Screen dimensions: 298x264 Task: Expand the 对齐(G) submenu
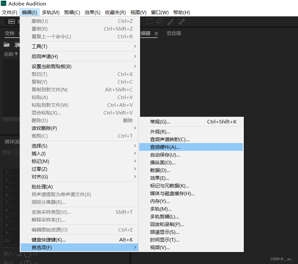(x=80, y=177)
